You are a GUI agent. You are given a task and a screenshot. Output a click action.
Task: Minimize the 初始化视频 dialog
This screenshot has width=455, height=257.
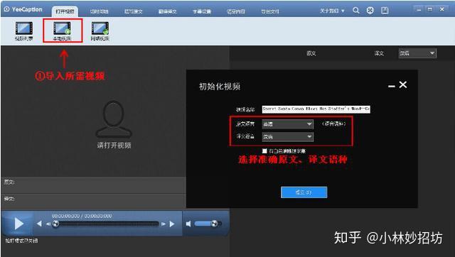click(392, 86)
